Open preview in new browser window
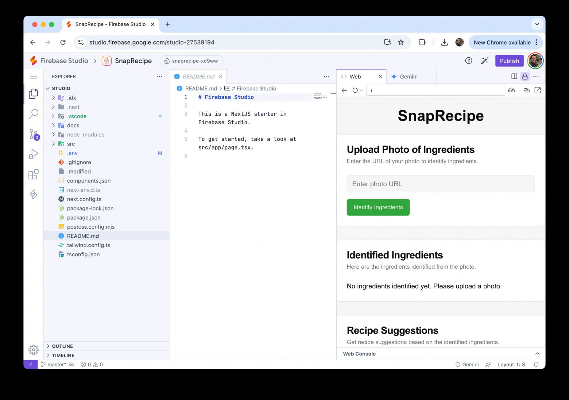Viewport: 569px width, 400px height. 538,90
